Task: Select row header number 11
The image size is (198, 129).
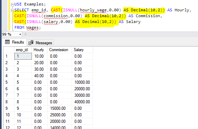Action: (x=9, y=121)
